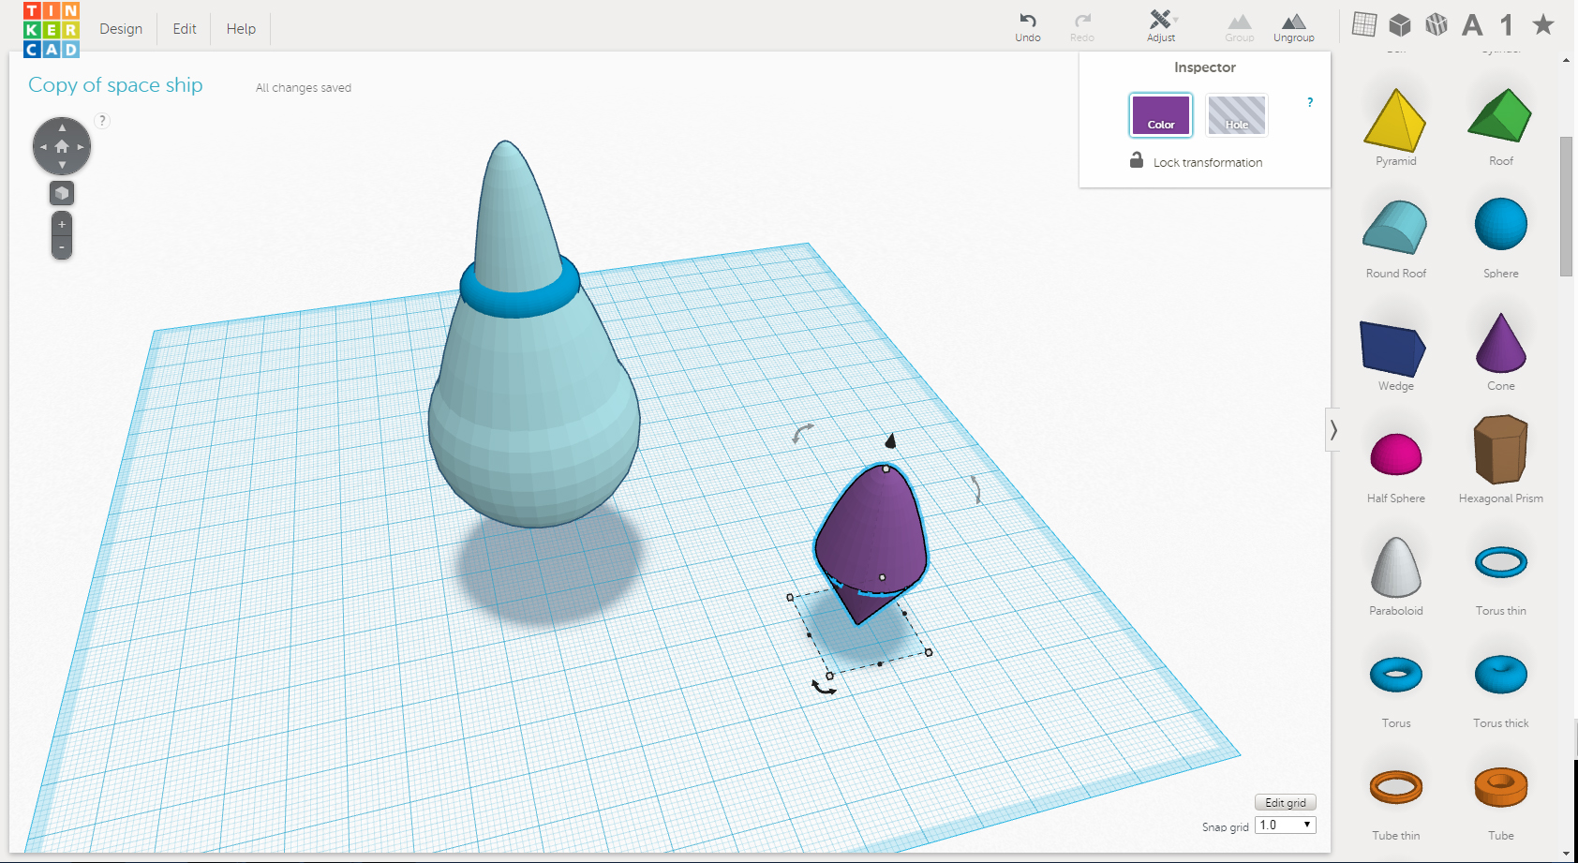The height and width of the screenshot is (863, 1578).
Task: Click the Tinkercad logo
Action: click(x=52, y=29)
